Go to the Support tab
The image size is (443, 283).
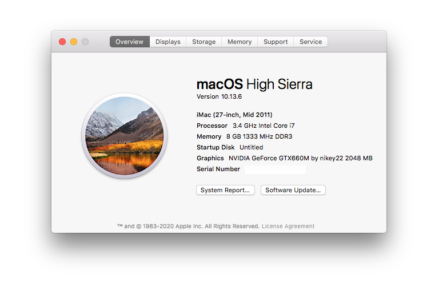[x=276, y=42]
